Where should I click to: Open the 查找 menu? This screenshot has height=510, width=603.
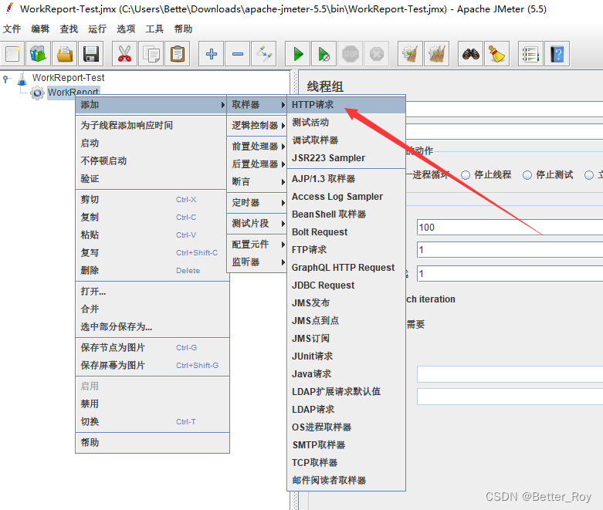coord(69,29)
